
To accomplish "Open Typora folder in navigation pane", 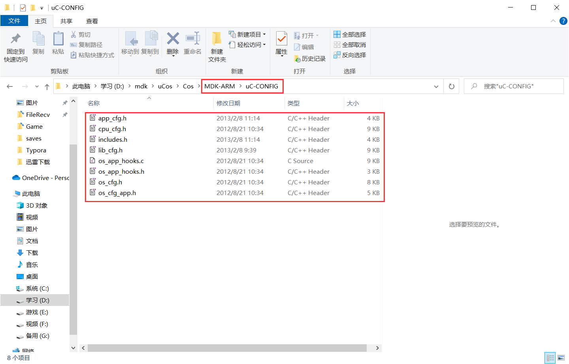I will click(x=36, y=150).
